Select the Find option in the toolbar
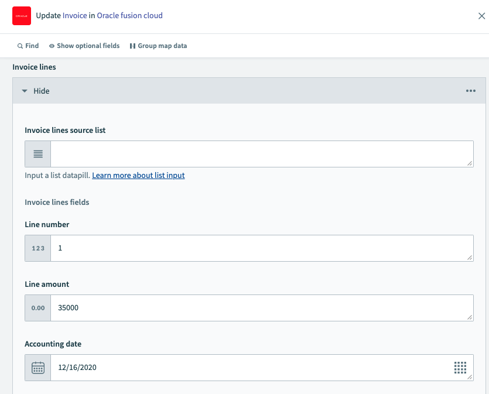The image size is (489, 394). coord(28,45)
